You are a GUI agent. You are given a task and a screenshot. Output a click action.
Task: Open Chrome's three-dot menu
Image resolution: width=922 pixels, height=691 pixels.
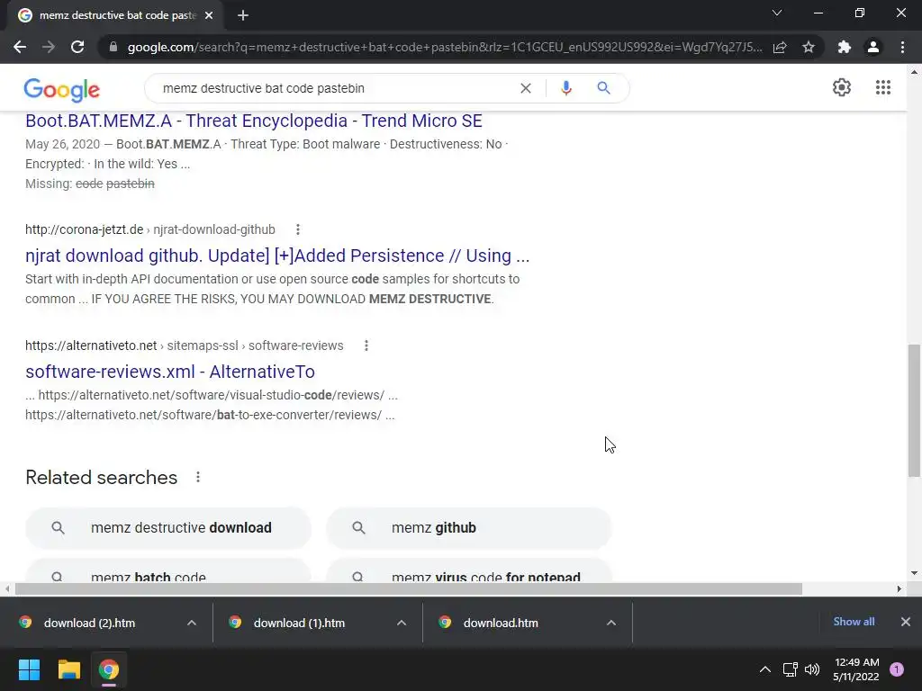click(902, 47)
